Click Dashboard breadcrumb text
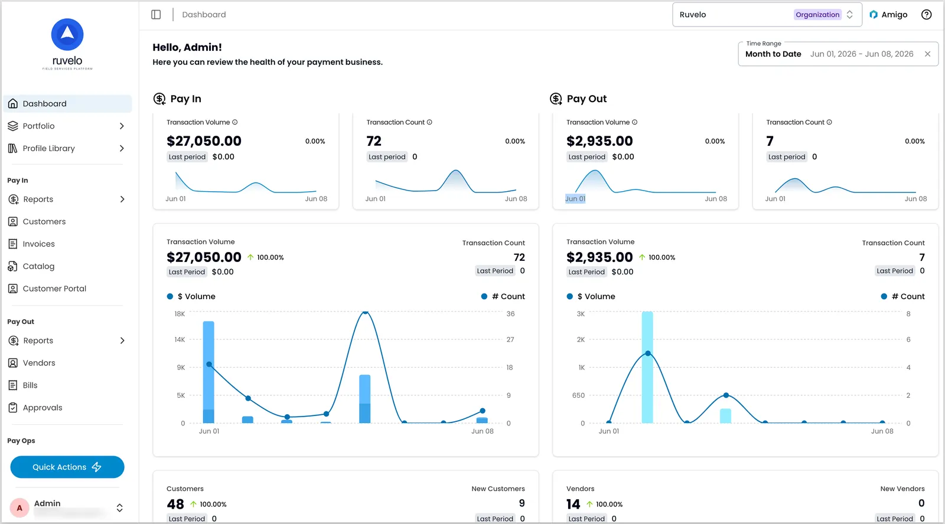This screenshot has width=945, height=524. click(204, 15)
